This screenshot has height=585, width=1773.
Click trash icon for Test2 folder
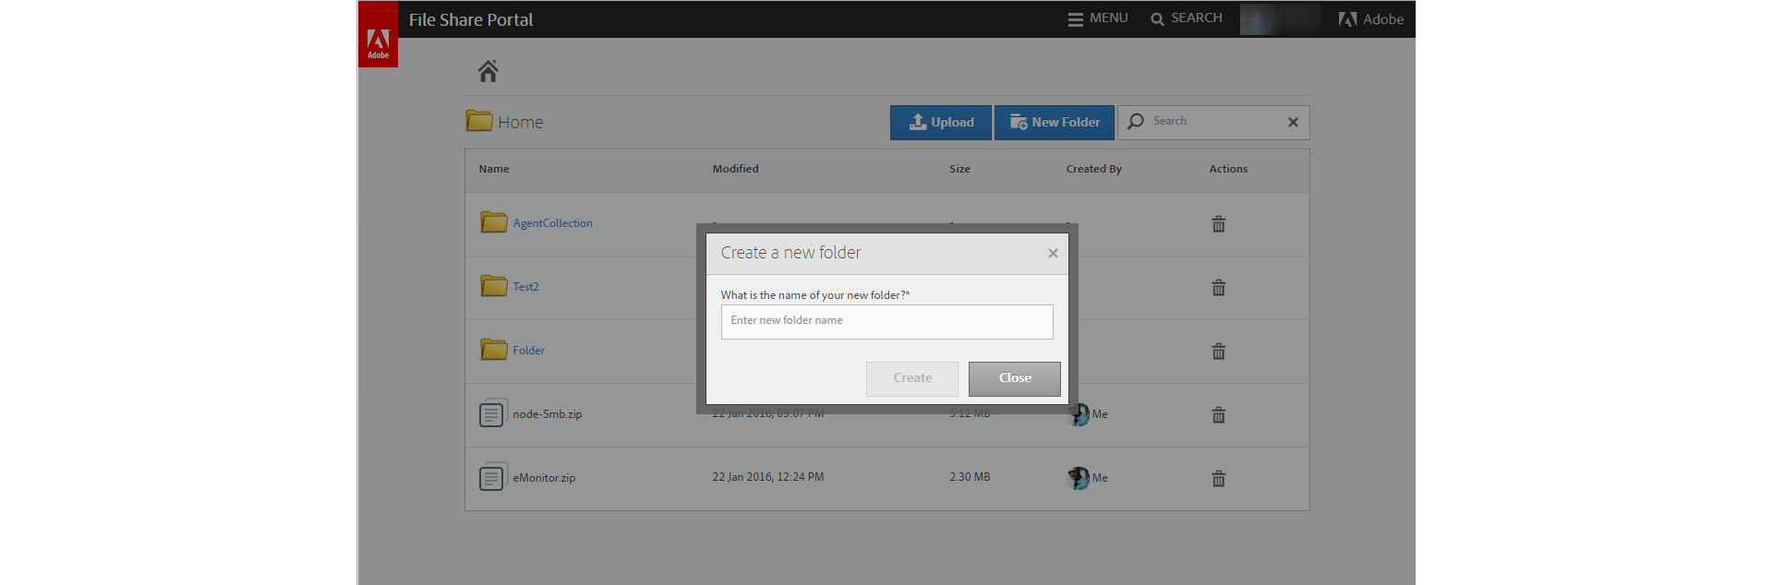(x=1219, y=288)
